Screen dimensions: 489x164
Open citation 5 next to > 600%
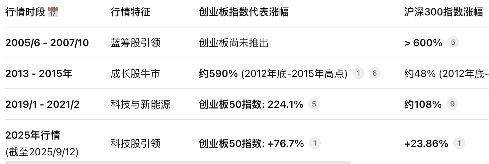tap(453, 43)
